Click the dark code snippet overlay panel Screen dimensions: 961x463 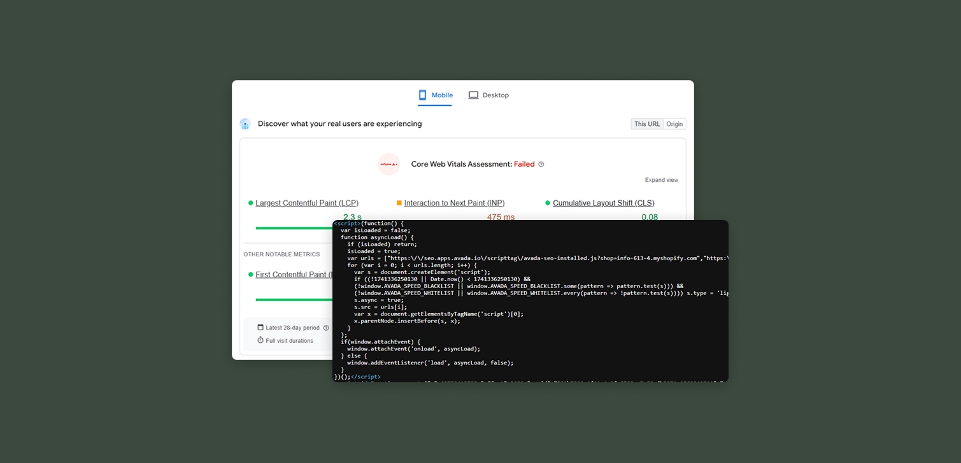coord(530,300)
